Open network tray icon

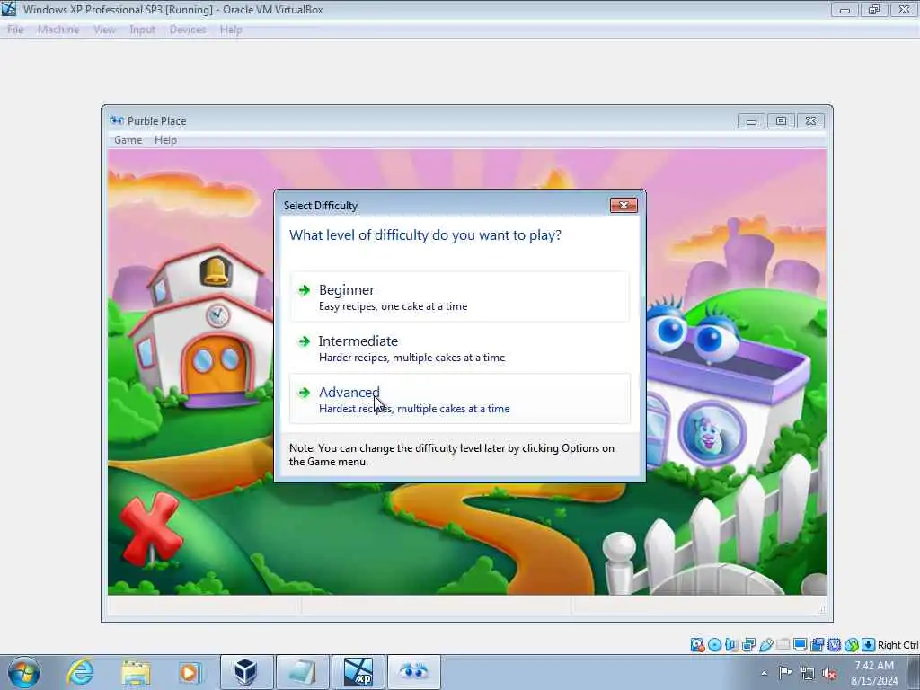coord(808,673)
